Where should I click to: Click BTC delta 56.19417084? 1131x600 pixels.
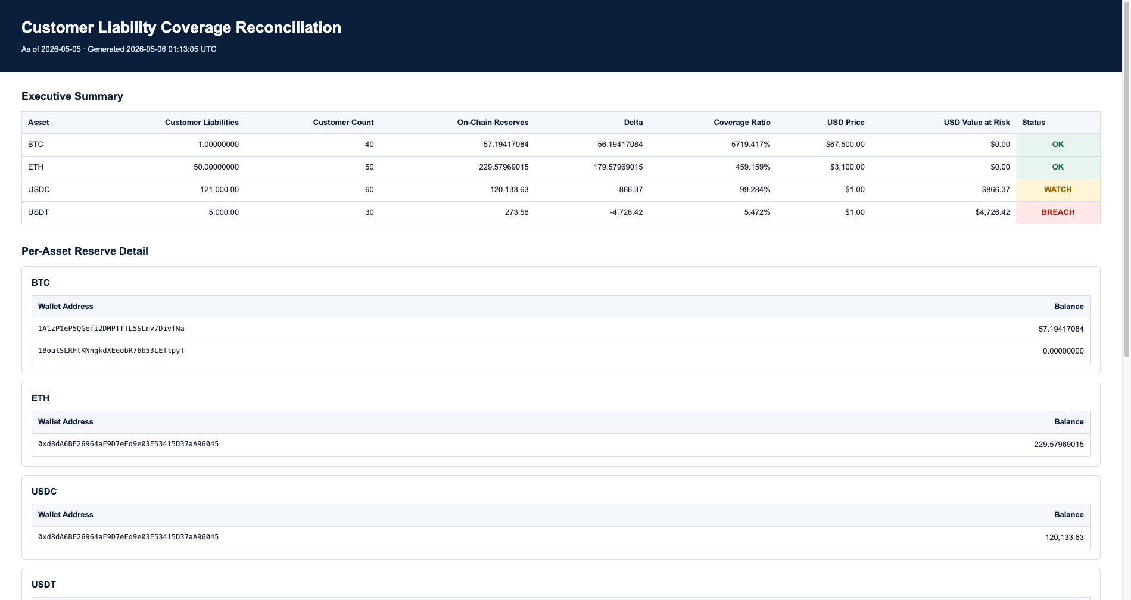click(x=620, y=145)
